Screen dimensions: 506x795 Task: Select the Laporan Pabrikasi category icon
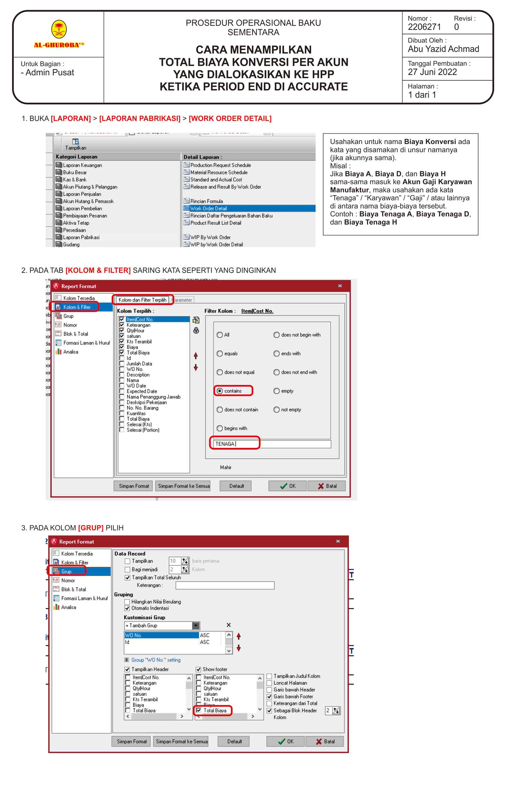pyautogui.click(x=59, y=237)
